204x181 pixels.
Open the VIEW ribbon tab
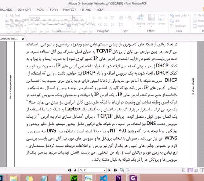click(x=40, y=10)
